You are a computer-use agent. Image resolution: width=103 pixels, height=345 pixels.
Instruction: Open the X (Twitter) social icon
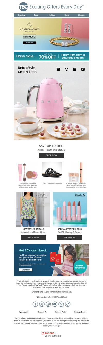click(42, 304)
